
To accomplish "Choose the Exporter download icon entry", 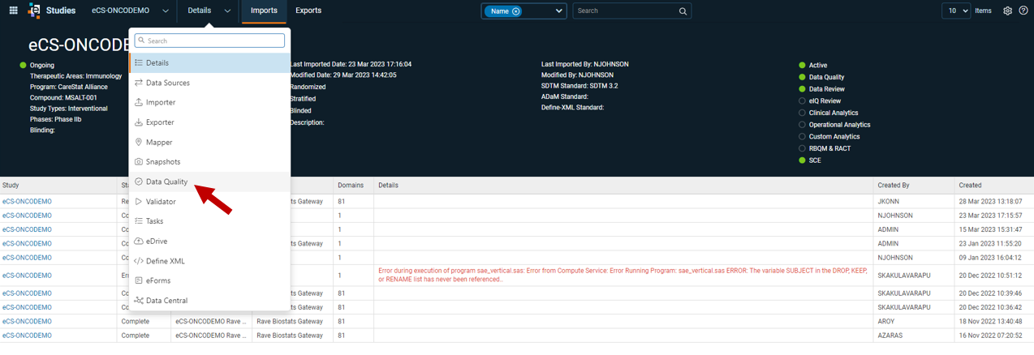I will click(x=139, y=122).
